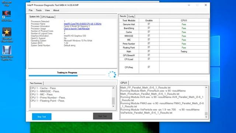Switch to the Results tab
The image size is (236, 133).
pos(123,16)
